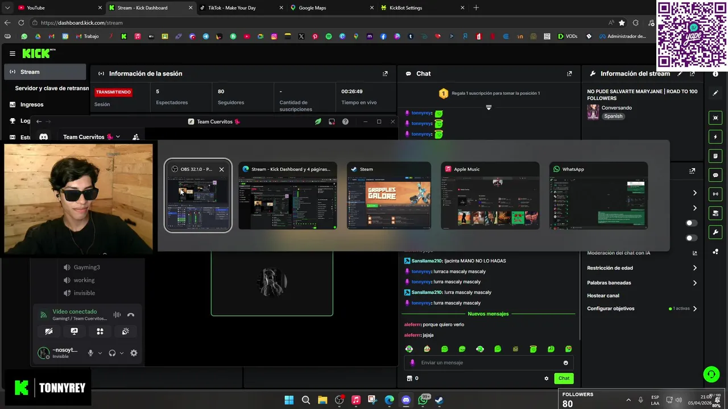
Task: Bookmark this page with star icon
Action: [622, 23]
